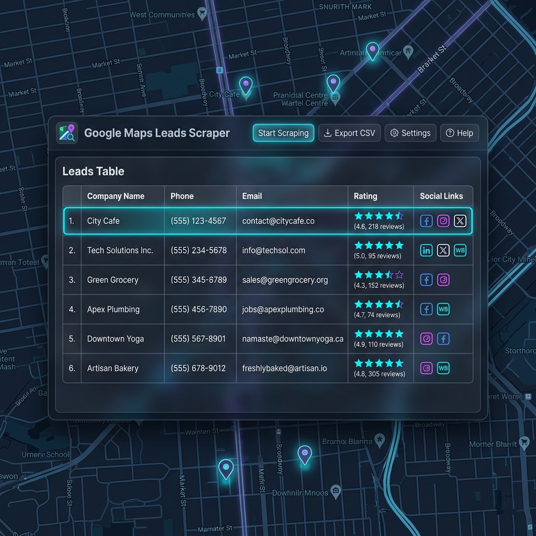The width and height of the screenshot is (536, 536).
Task: Click the star marker near Bramix Blanms
Action: click(379, 440)
